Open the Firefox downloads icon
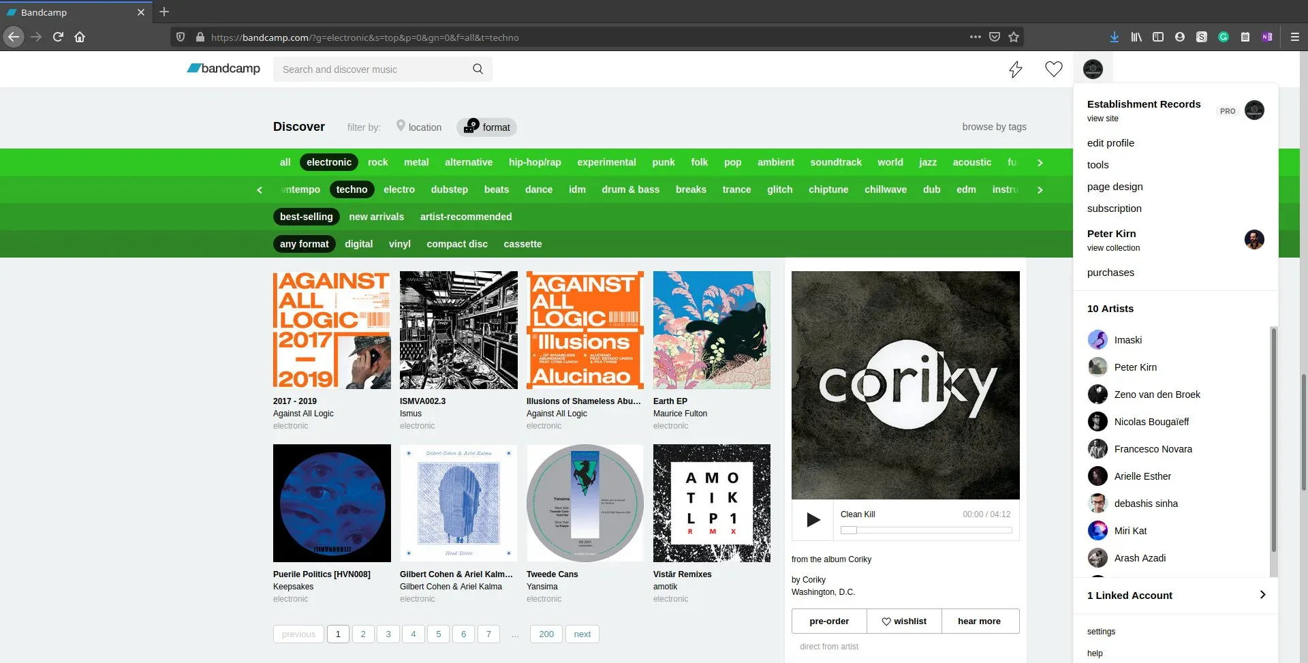The width and height of the screenshot is (1308, 663). pyautogui.click(x=1115, y=37)
